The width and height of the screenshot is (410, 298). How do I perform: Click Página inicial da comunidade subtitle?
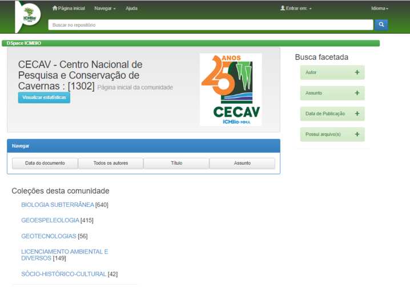[x=135, y=87]
